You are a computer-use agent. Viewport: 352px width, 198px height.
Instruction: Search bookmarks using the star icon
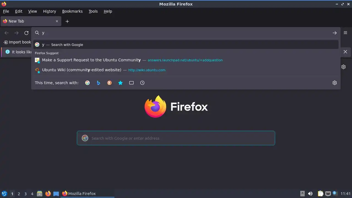(120, 83)
